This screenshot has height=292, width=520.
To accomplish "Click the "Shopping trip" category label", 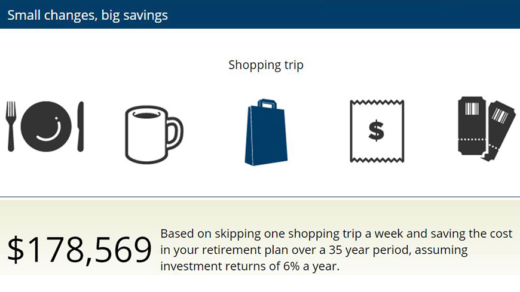I will [265, 64].
